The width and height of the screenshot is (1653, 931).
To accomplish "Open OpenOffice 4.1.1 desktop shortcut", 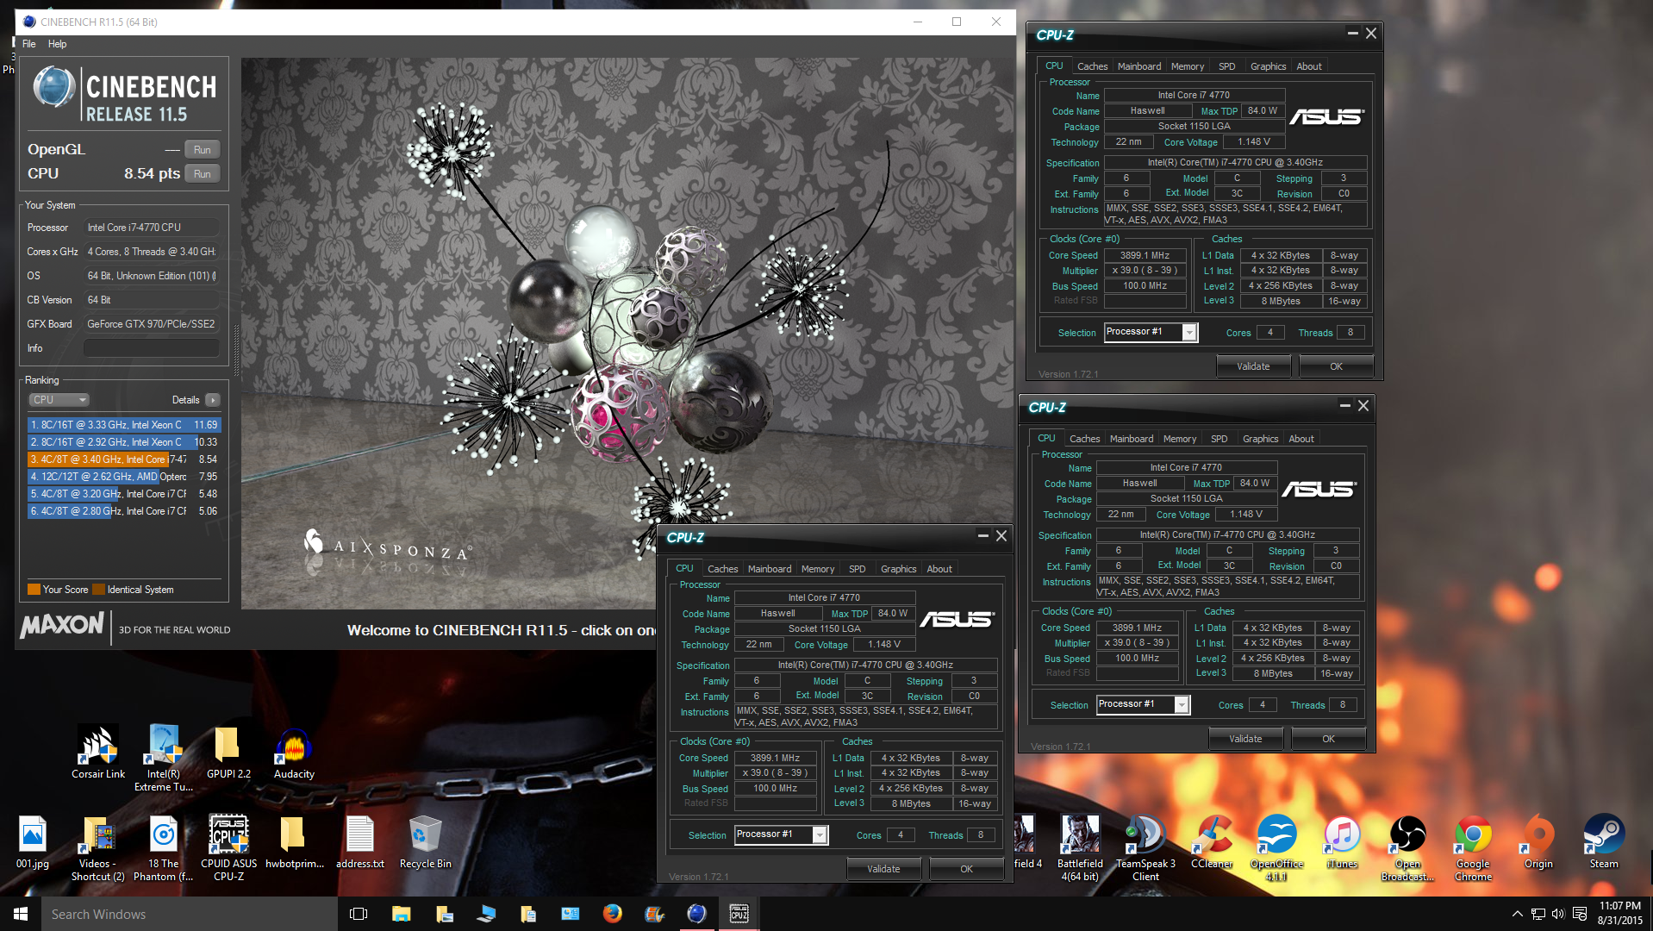I will tap(1276, 848).
